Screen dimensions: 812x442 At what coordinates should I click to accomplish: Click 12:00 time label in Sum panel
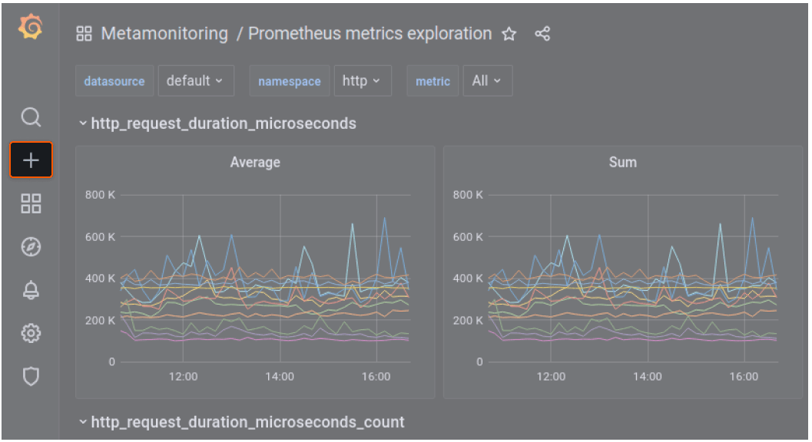coord(551,377)
